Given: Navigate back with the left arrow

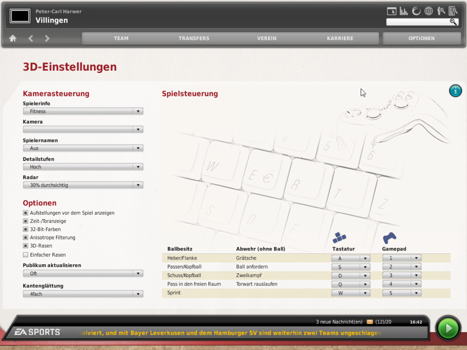Looking at the screenshot, I should (31, 38).
